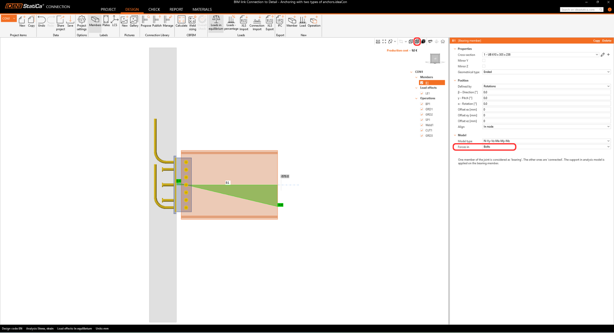Click the home view icon
Image resolution: width=614 pixels, height=333 pixels.
(x=443, y=42)
